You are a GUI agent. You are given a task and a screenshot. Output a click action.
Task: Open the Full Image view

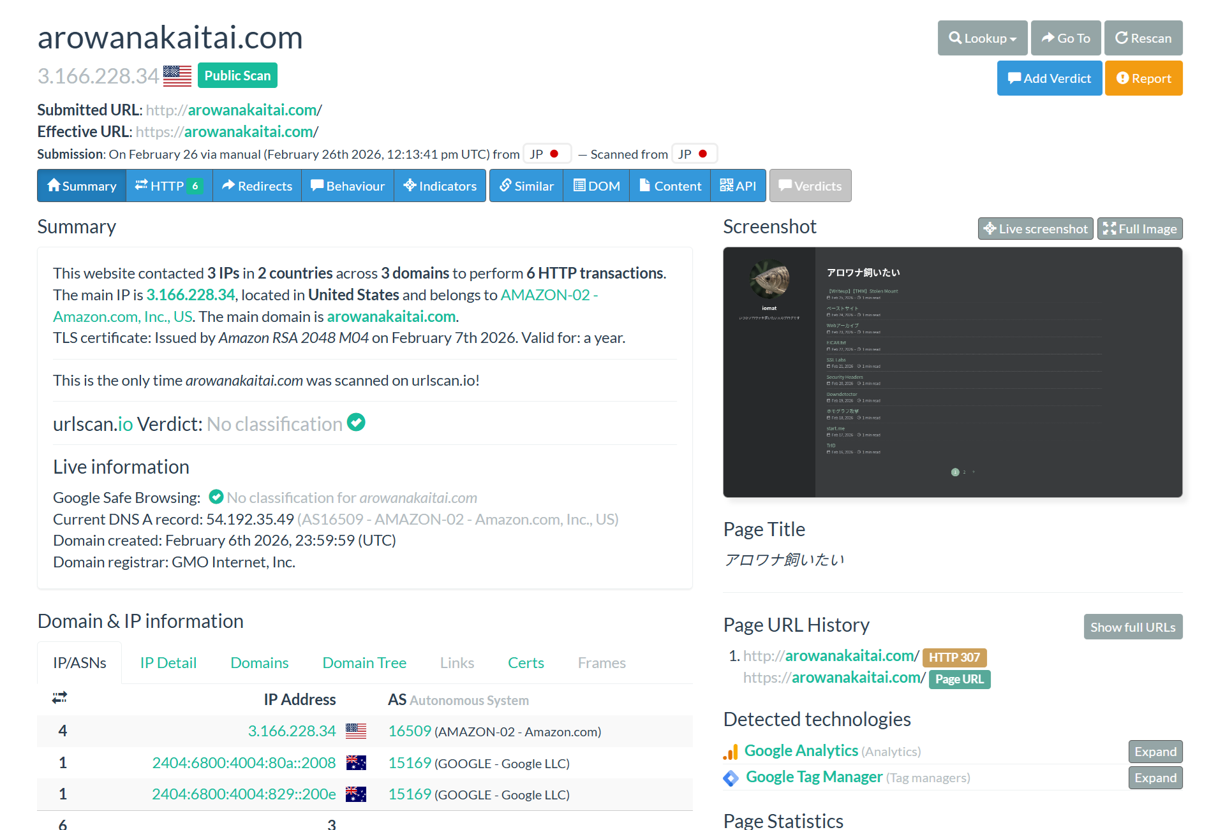(x=1139, y=229)
